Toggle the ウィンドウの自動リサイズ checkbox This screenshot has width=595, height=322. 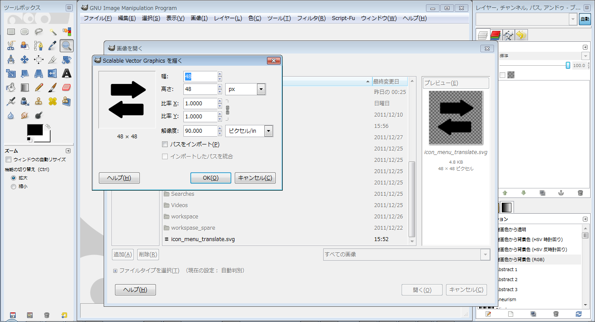click(x=8, y=159)
